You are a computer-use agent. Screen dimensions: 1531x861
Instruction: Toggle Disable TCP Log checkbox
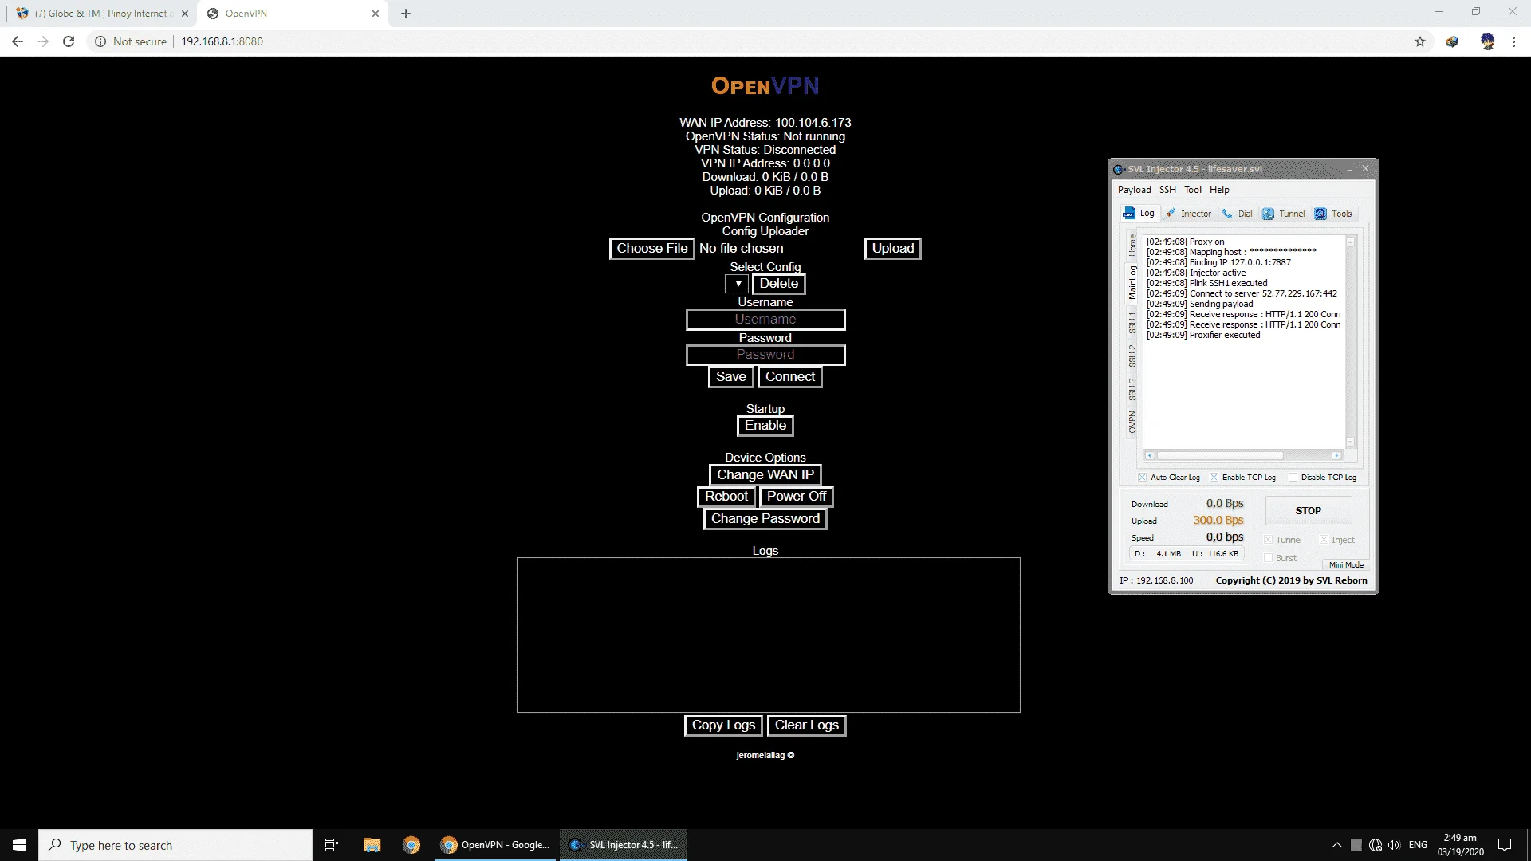(1293, 478)
